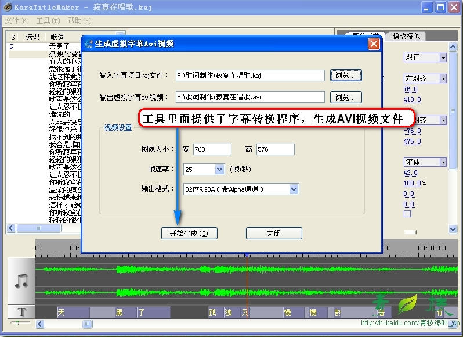This screenshot has height=337, width=463.
Task: Click the 开始生成(C) button
Action: pos(189,233)
